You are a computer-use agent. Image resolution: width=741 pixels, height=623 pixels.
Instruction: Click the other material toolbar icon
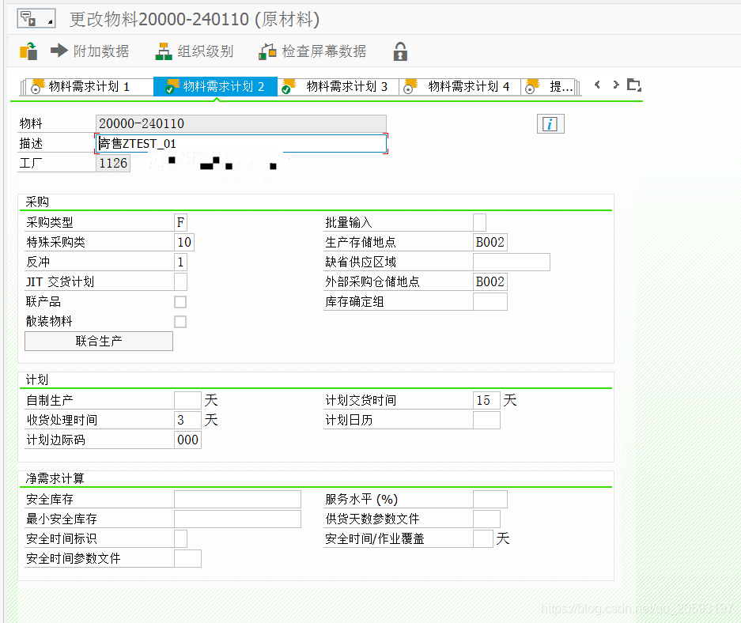click(x=28, y=51)
